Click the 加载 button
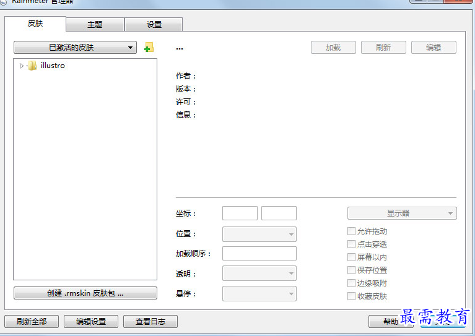 coord(333,48)
